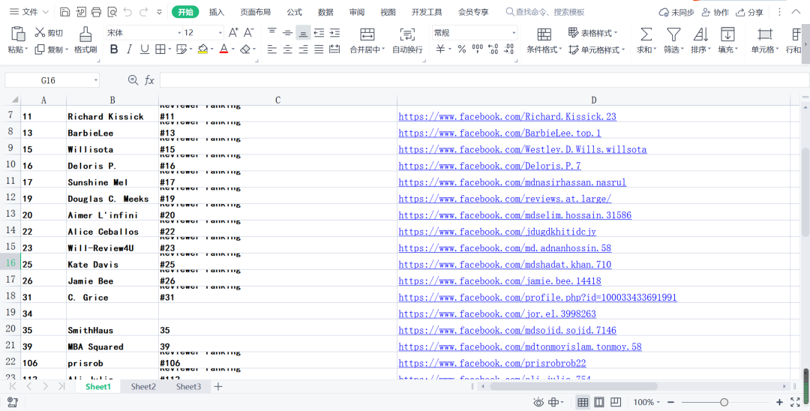Open the Richard.Kissick.23 Facebook link

pos(507,117)
